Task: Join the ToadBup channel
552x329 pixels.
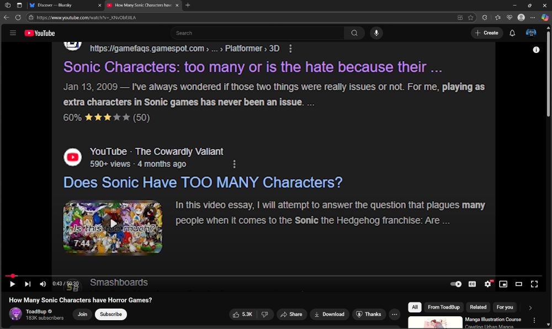Action: (82, 314)
